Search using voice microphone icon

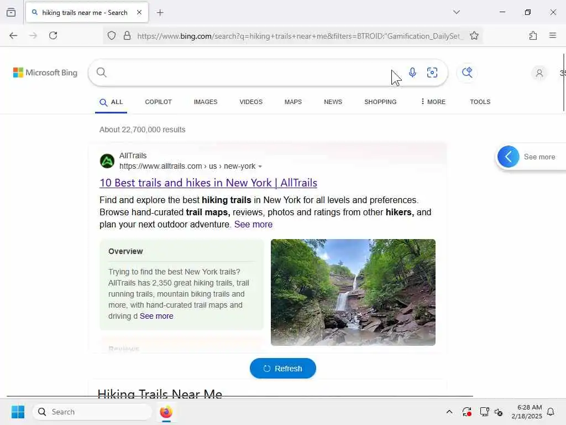(412, 72)
